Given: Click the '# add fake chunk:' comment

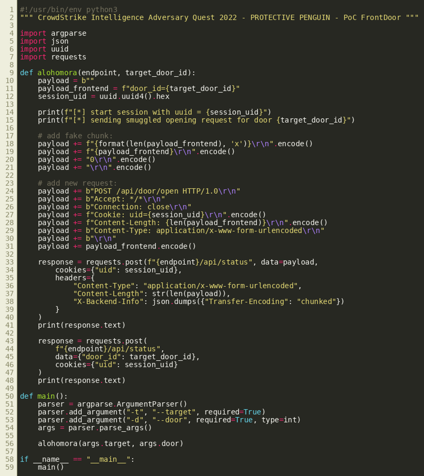Looking at the screenshot, I should (75, 136).
